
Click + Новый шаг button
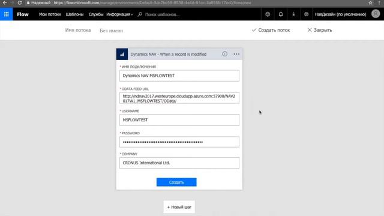[179, 207]
